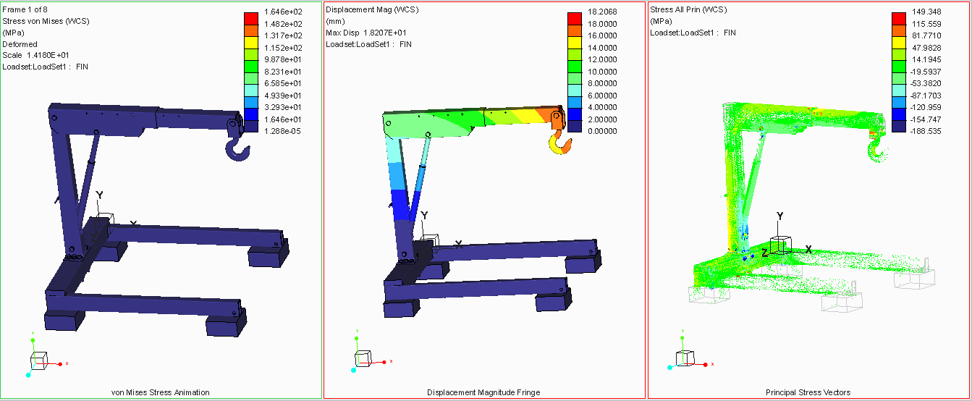Click legend value 9.878e+01
The width and height of the screenshot is (972, 401).
pyautogui.click(x=284, y=59)
